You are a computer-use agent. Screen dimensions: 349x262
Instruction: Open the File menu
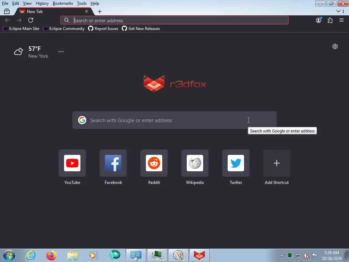[5, 3]
